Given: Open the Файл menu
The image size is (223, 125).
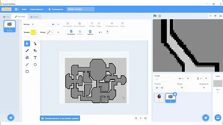Looking at the screenshot, I should pyautogui.click(x=24, y=9).
